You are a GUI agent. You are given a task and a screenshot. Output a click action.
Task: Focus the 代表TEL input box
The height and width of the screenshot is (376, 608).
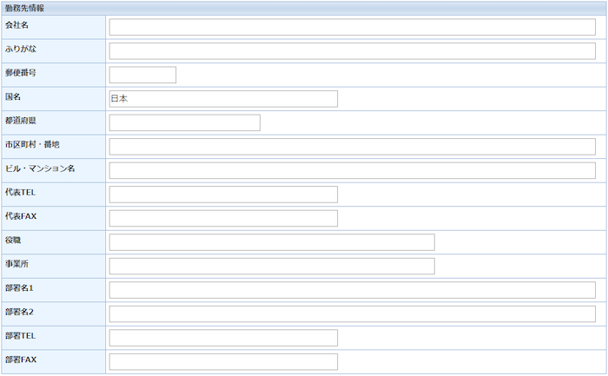223,195
